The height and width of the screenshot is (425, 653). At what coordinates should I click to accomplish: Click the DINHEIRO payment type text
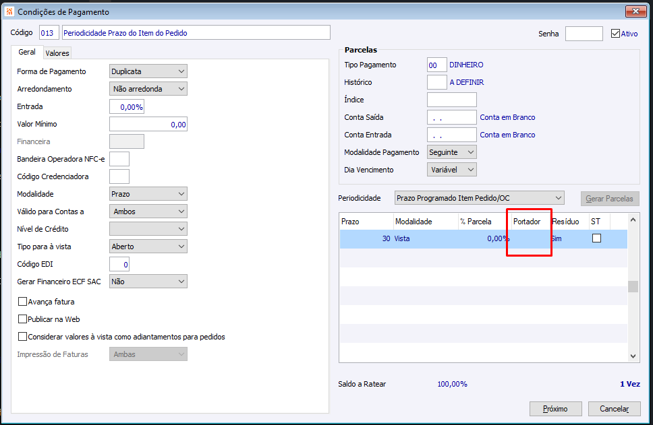[x=466, y=65]
